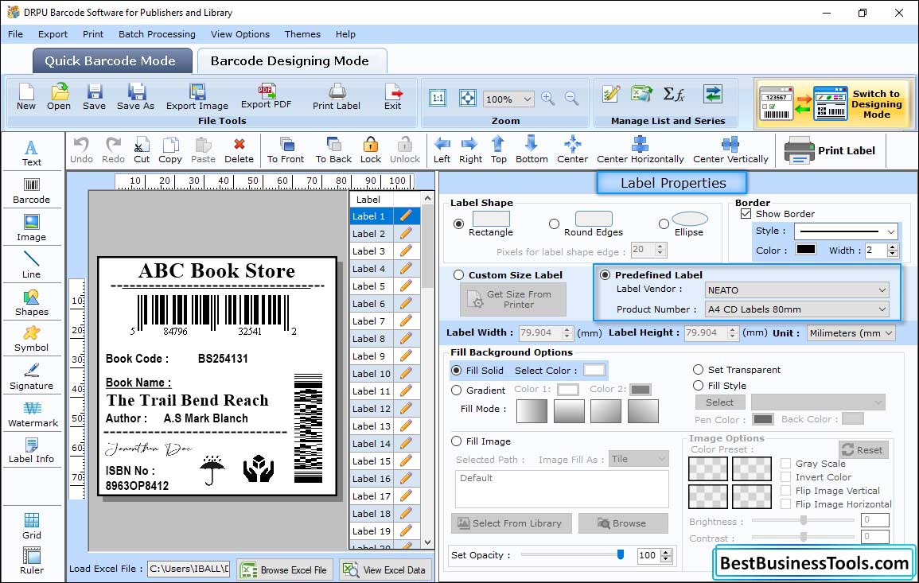Screen dimensions: 919x583
Task: Toggle Show Border checkbox
Action: (746, 214)
